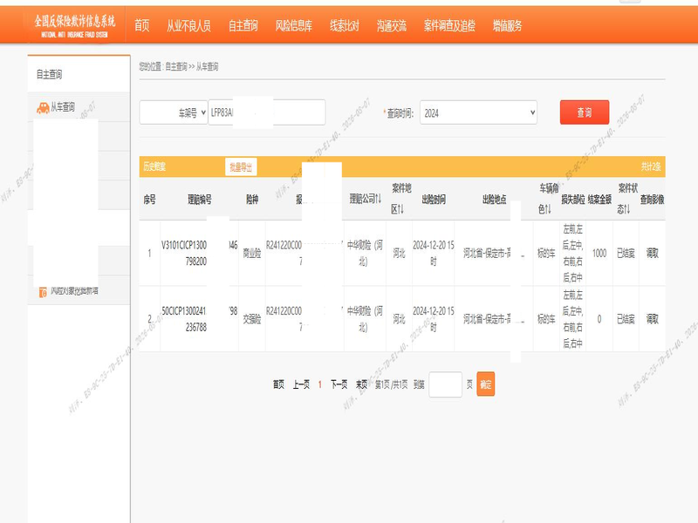The height and width of the screenshot is (523, 698).
Task: Click 交强险 cell in row 2
Action: point(252,319)
